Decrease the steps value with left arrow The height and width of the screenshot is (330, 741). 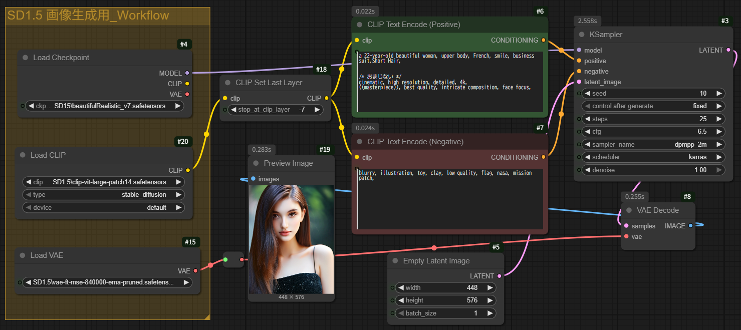coord(587,119)
